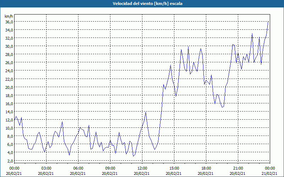Click the 2,0 value on the Y axis

pyautogui.click(x=10, y=161)
